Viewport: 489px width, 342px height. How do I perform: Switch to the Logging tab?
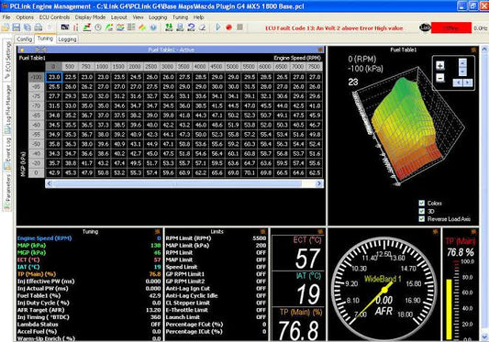click(67, 39)
